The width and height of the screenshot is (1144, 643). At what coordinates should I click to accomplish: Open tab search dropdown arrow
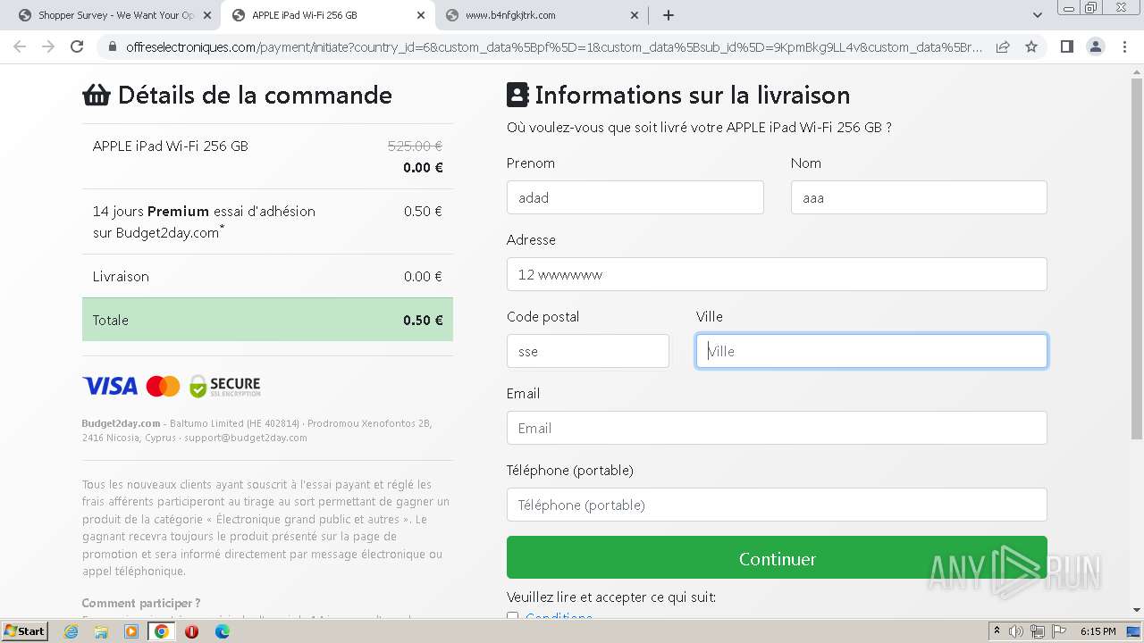coord(1038,15)
